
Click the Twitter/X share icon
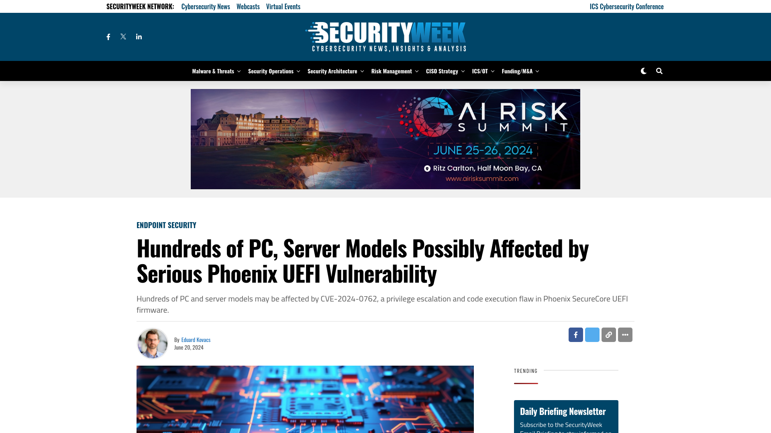pos(592,334)
